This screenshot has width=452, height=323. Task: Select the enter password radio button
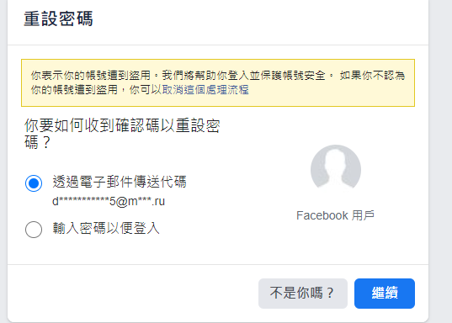coord(34,230)
